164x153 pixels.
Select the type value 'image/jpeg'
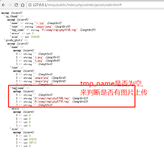(43, 27)
